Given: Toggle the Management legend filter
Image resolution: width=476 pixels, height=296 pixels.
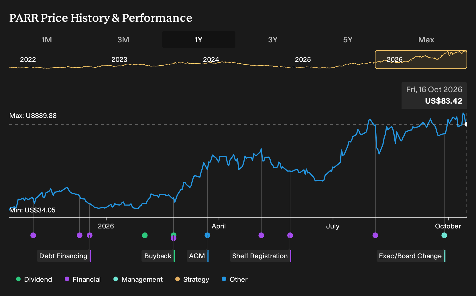Looking at the screenshot, I should [138, 279].
